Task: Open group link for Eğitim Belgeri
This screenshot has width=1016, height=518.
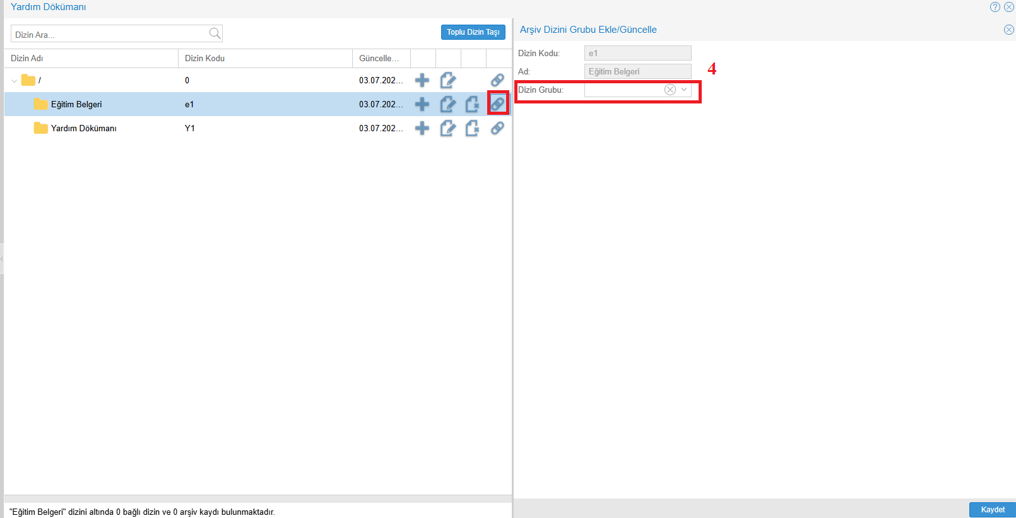Action: point(497,104)
